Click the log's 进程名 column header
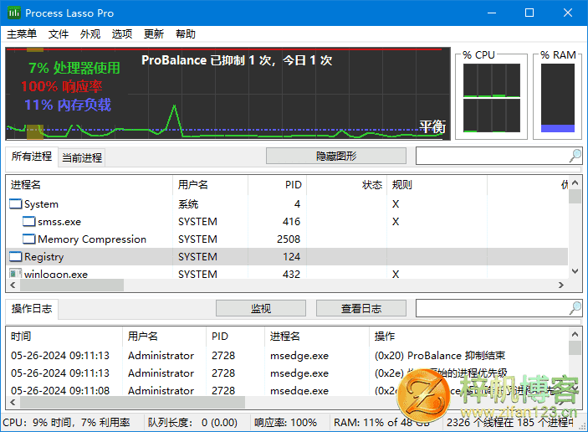Viewport: 588px width, 432px height. (x=317, y=337)
